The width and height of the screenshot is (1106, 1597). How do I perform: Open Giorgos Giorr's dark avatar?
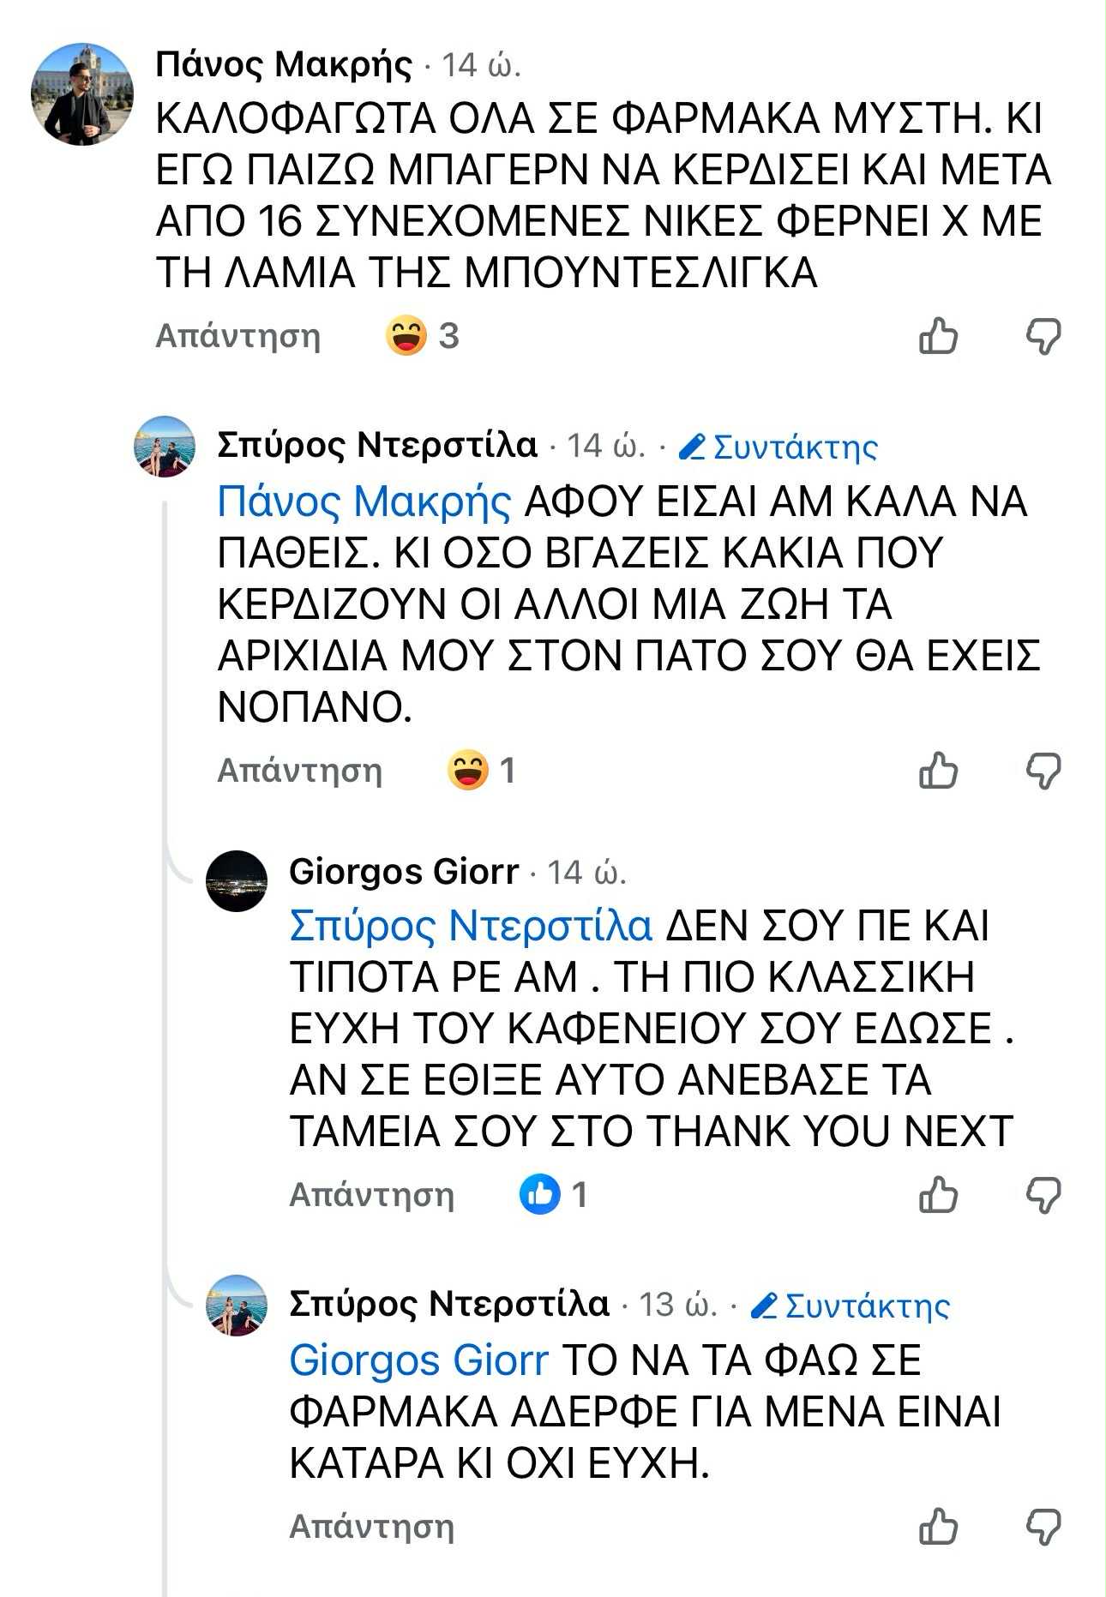237,881
